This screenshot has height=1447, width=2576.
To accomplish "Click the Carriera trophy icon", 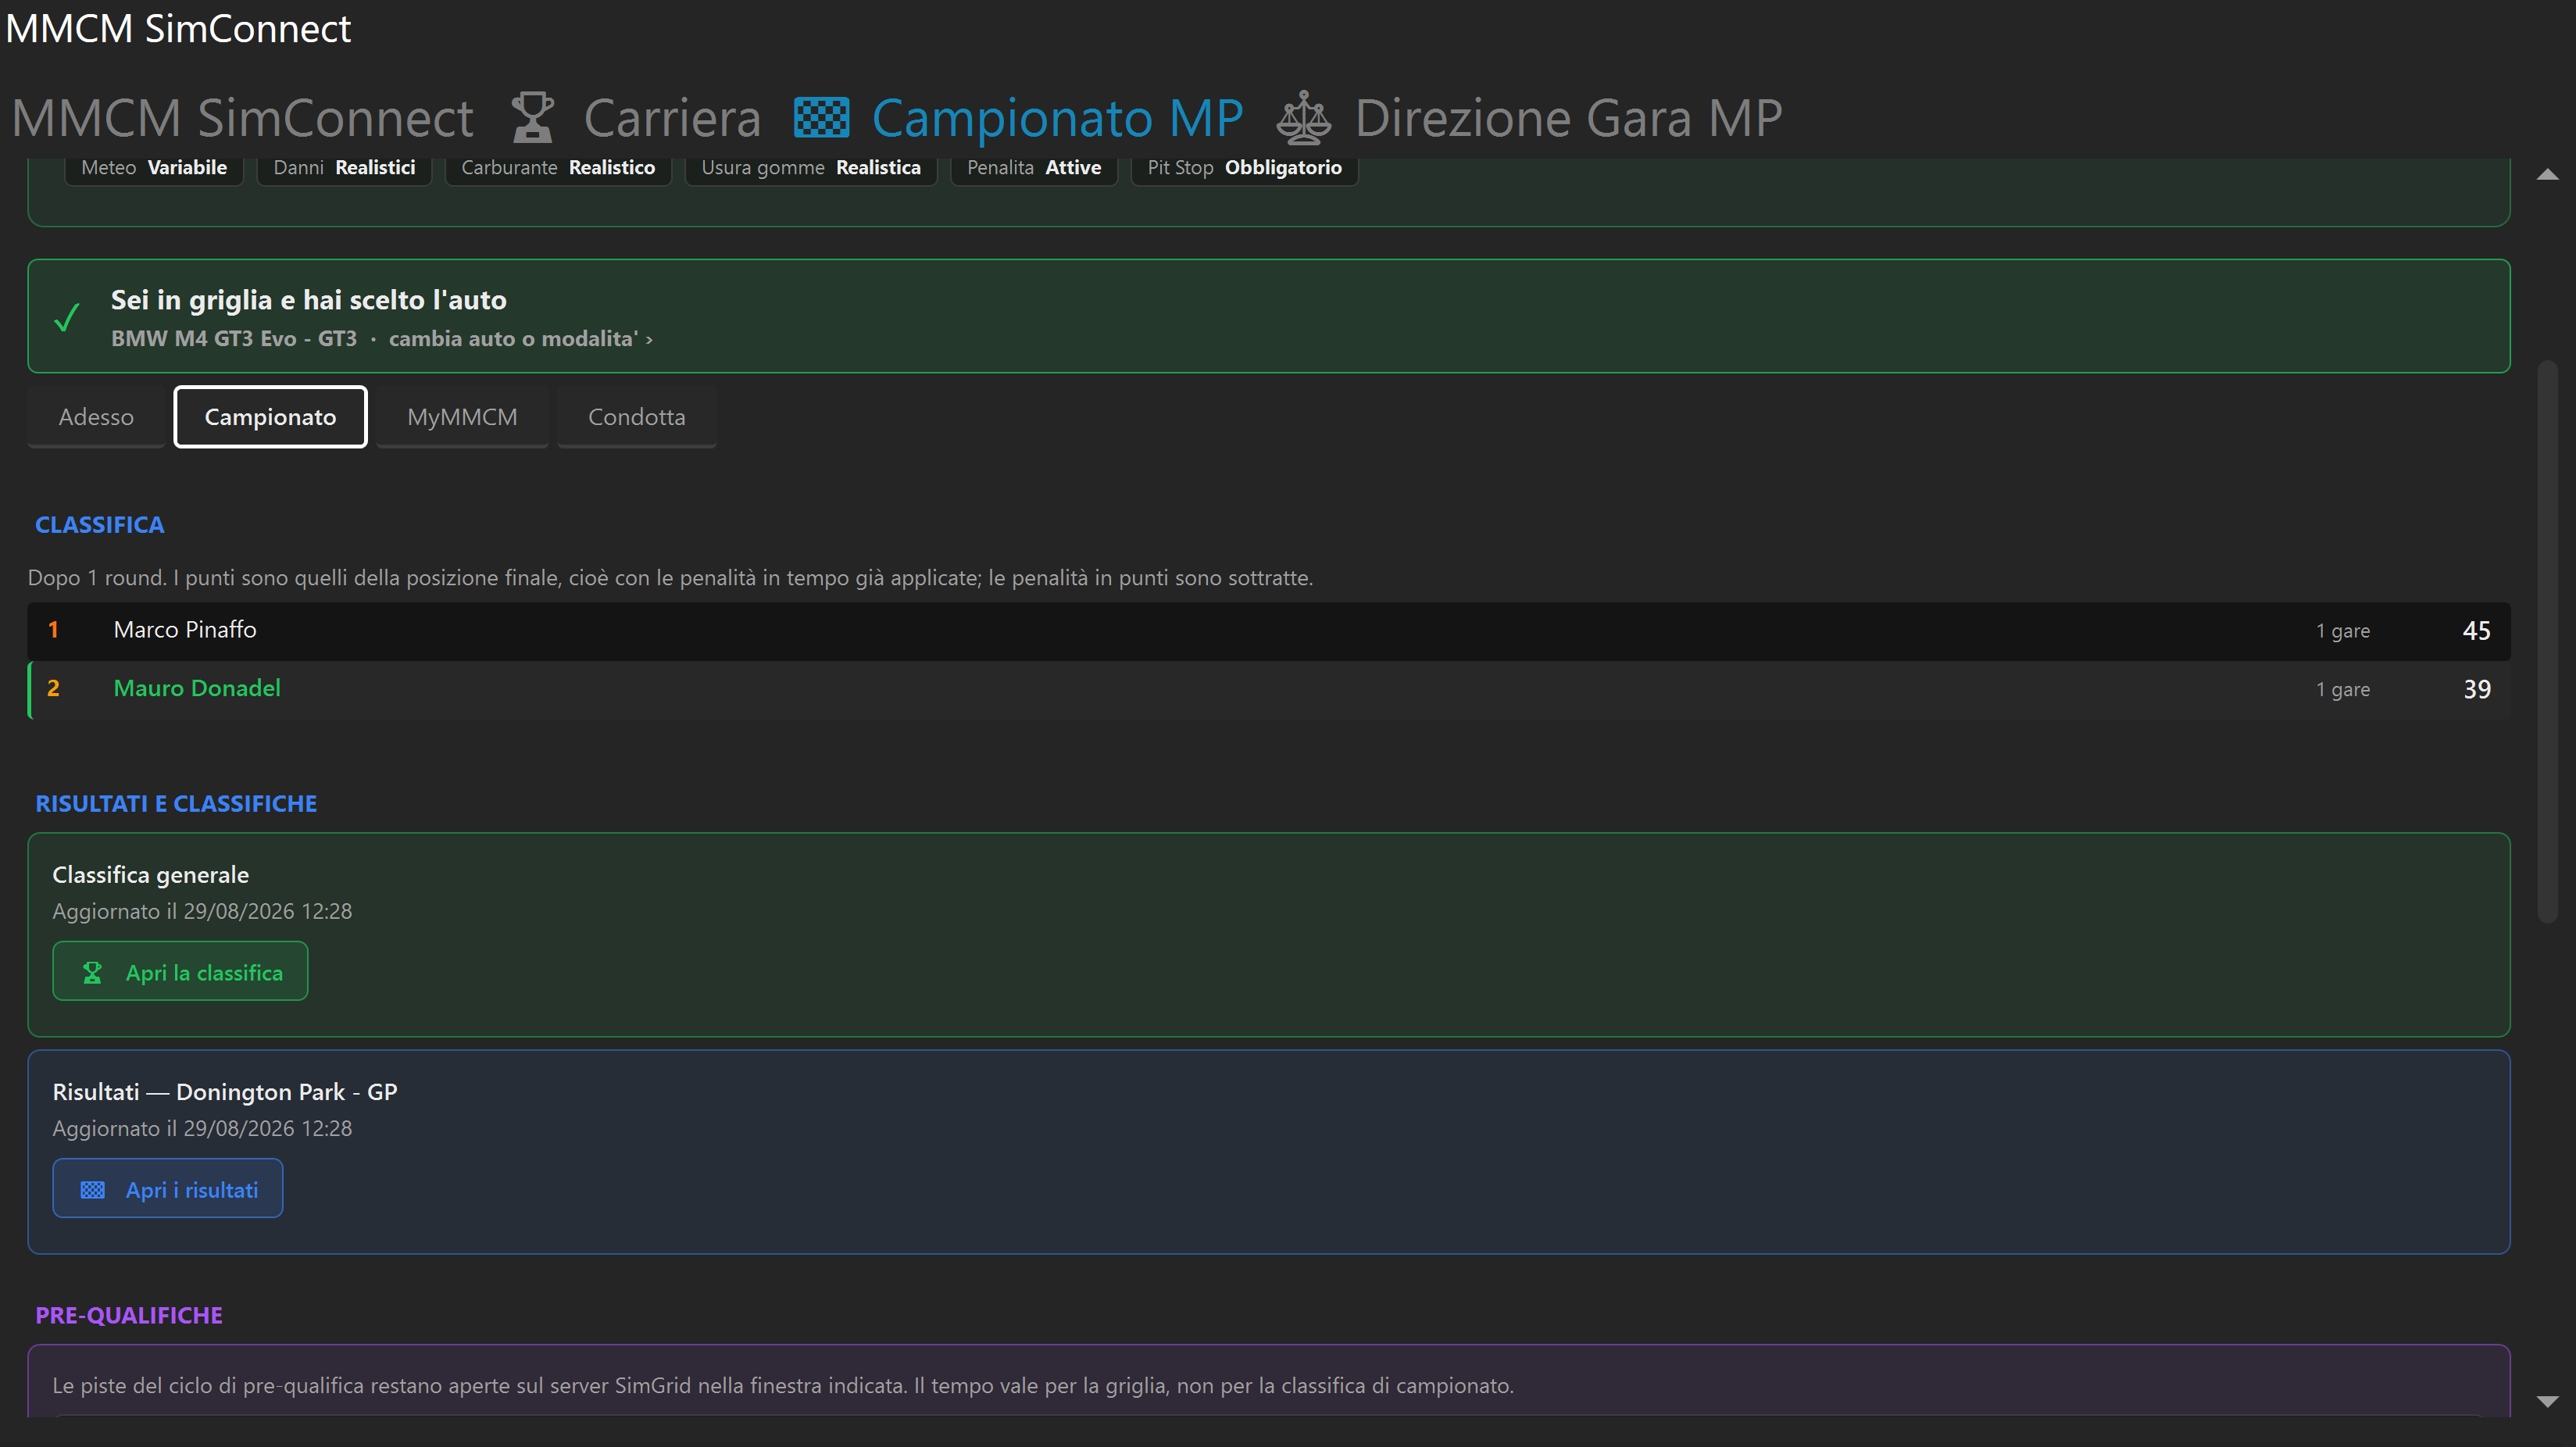I will click(532, 118).
